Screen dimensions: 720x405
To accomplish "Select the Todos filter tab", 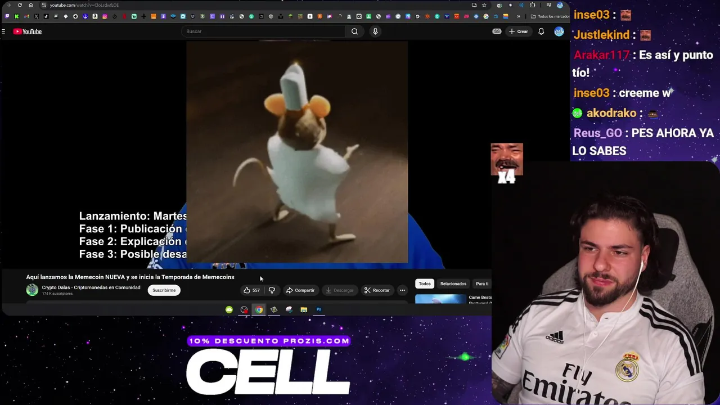I will 425,283.
